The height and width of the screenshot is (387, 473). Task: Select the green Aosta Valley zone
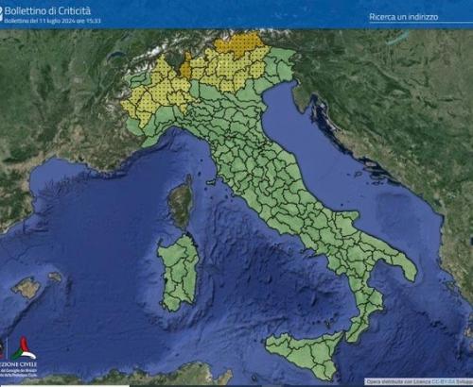point(139,81)
